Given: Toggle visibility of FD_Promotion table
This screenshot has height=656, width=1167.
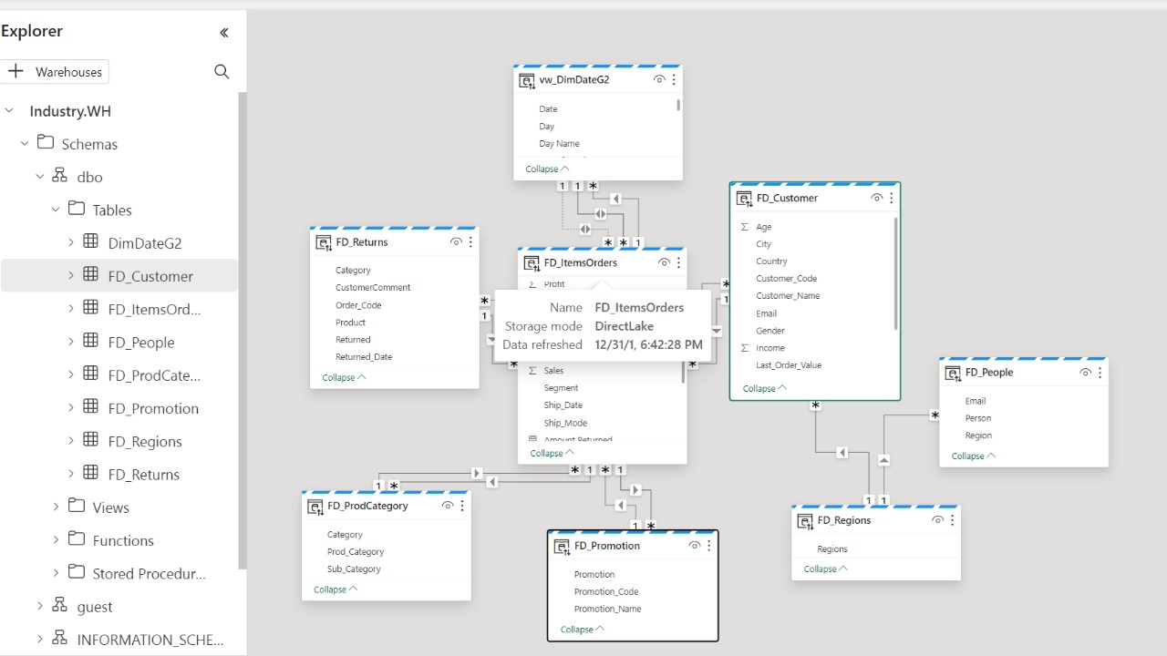Looking at the screenshot, I should pyautogui.click(x=695, y=546).
